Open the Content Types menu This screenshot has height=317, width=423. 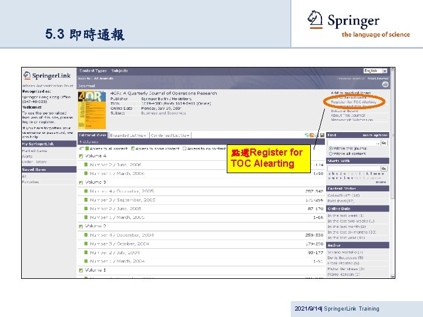coord(93,70)
